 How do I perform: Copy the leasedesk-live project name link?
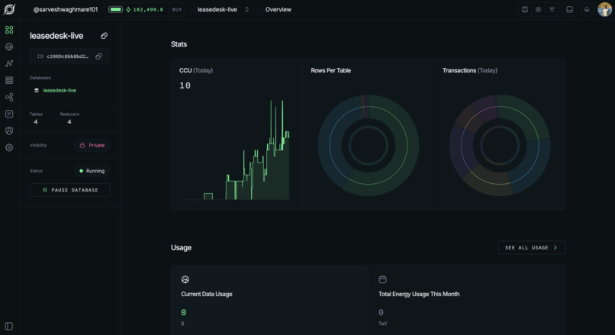(104, 36)
